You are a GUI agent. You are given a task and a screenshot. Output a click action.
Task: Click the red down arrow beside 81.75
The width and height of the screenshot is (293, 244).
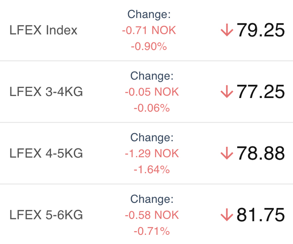pos(227,215)
